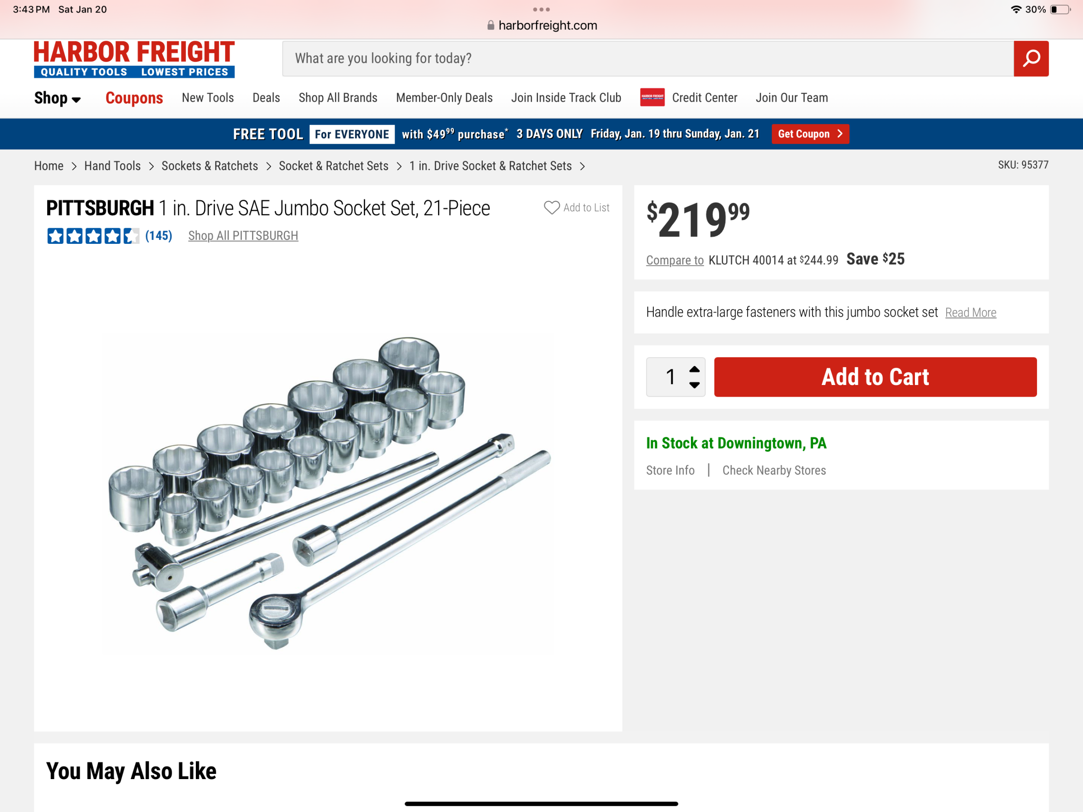Decrease quantity with the down arrow
The height and width of the screenshot is (812, 1083).
[x=694, y=385]
